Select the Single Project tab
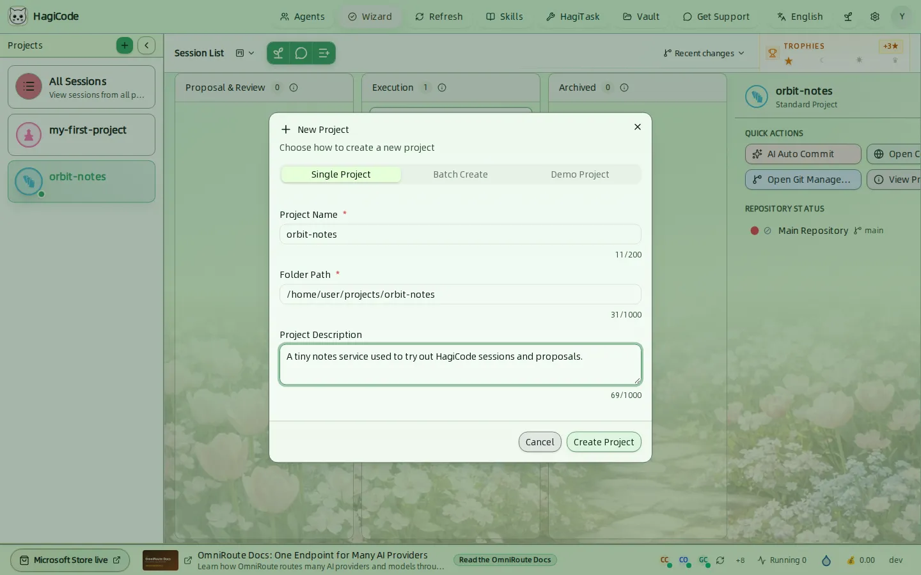Viewport: 921px width, 575px height. pyautogui.click(x=341, y=174)
